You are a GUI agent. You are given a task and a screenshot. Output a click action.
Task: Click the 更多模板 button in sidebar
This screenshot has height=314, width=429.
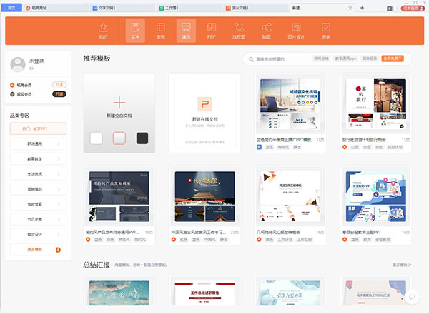tap(38, 250)
